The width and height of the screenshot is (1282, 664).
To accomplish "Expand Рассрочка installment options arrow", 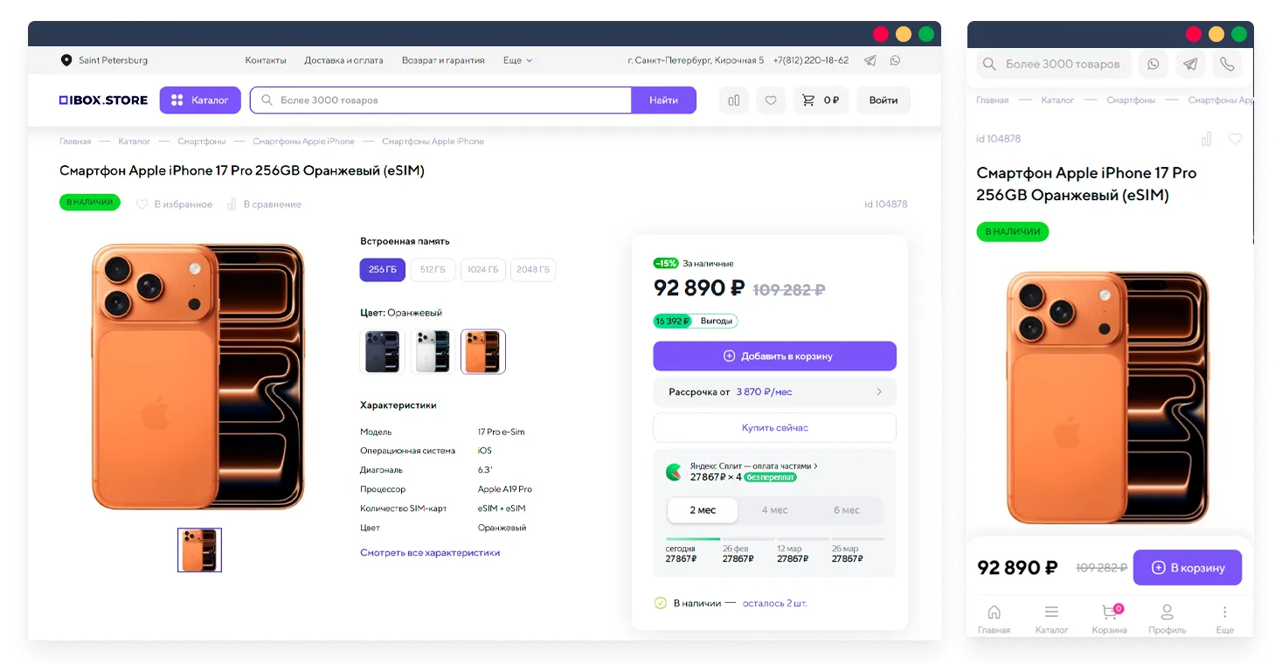I will [x=879, y=392].
